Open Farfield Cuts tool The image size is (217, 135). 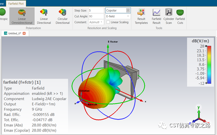click(180, 16)
